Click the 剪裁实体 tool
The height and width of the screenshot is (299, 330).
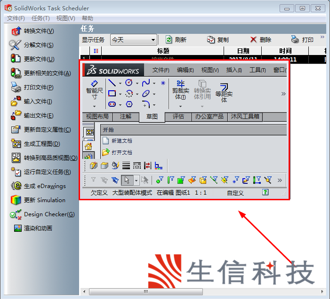(181, 90)
